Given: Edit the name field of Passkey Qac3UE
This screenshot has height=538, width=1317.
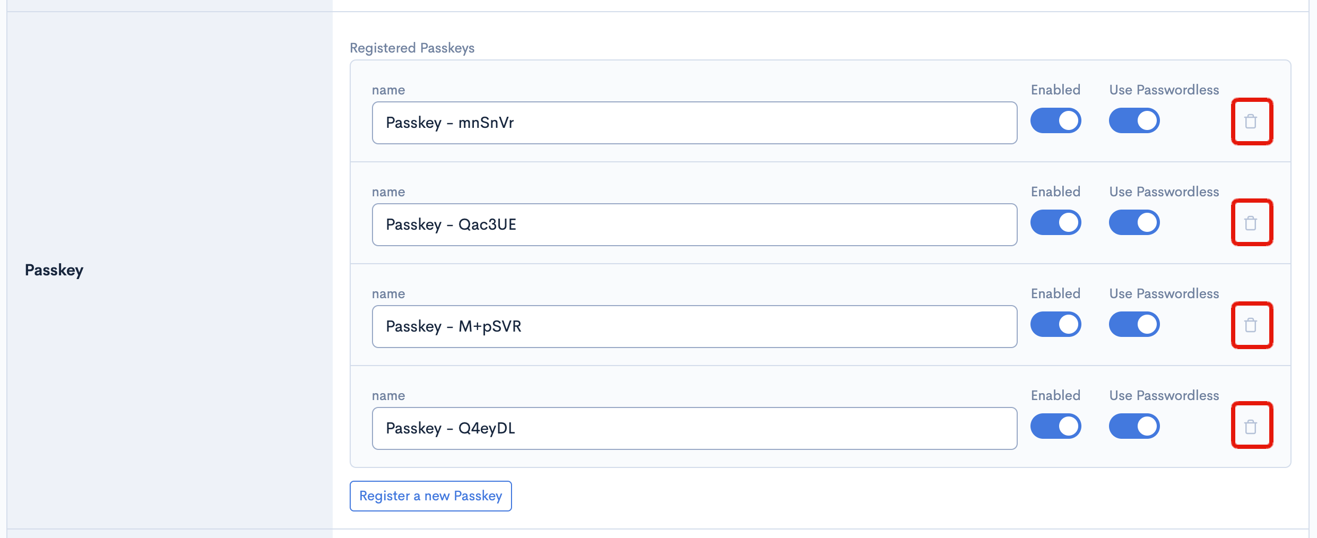Looking at the screenshot, I should (694, 225).
